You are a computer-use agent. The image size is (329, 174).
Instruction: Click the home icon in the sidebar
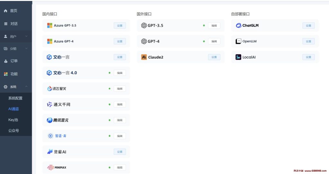tap(6, 11)
